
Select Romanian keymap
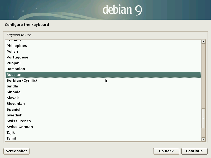point(103,69)
